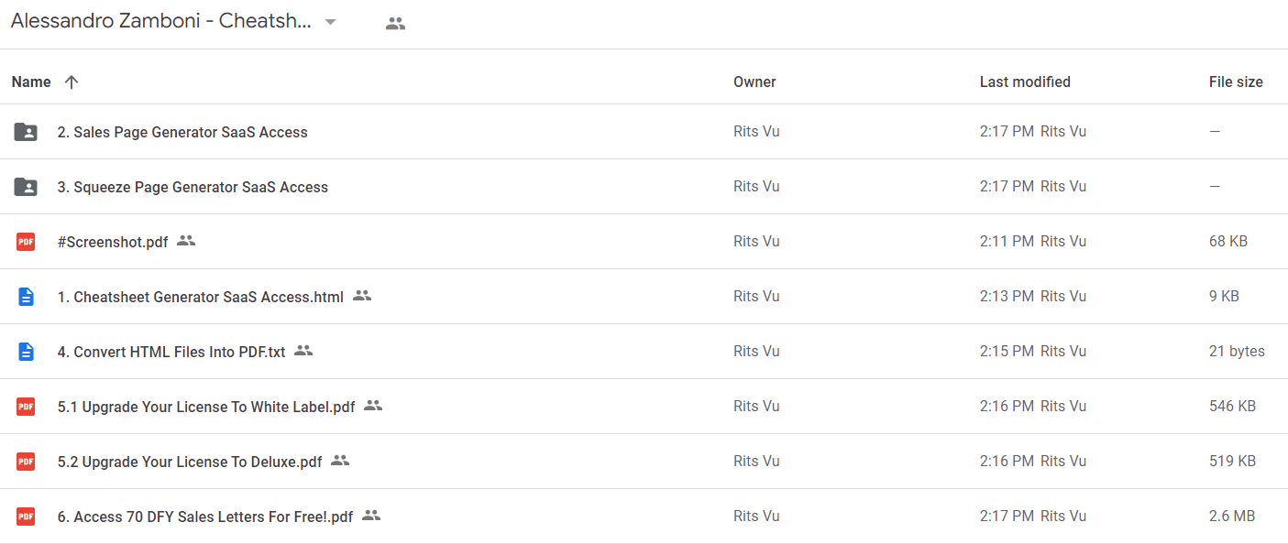Viewport: 1288px width, 544px height.
Task: Sort by Last modified column header
Action: click(1025, 82)
